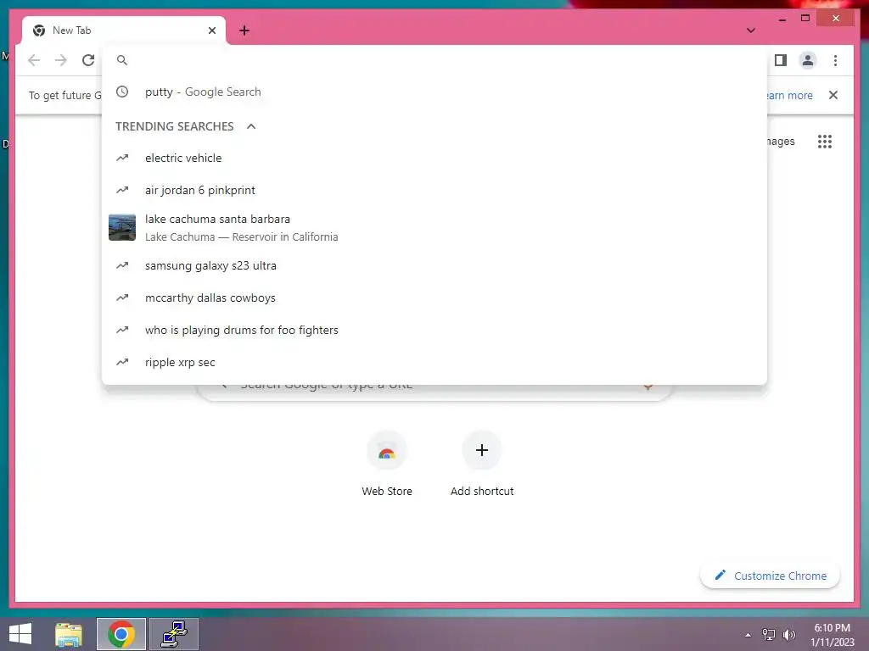Viewport: 869px width, 651px height.
Task: Select electric vehicle trending search
Action: click(434, 158)
